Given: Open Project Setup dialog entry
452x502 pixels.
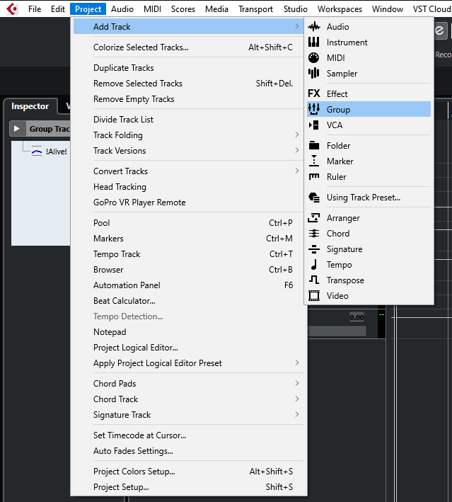Looking at the screenshot, I should [x=121, y=487].
